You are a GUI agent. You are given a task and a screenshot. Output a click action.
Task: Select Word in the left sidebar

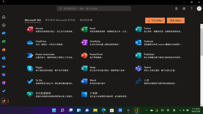pyautogui.click(x=4, y=33)
